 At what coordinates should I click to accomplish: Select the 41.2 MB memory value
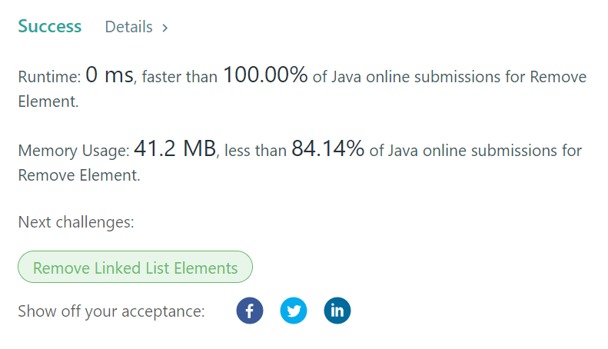click(x=174, y=150)
